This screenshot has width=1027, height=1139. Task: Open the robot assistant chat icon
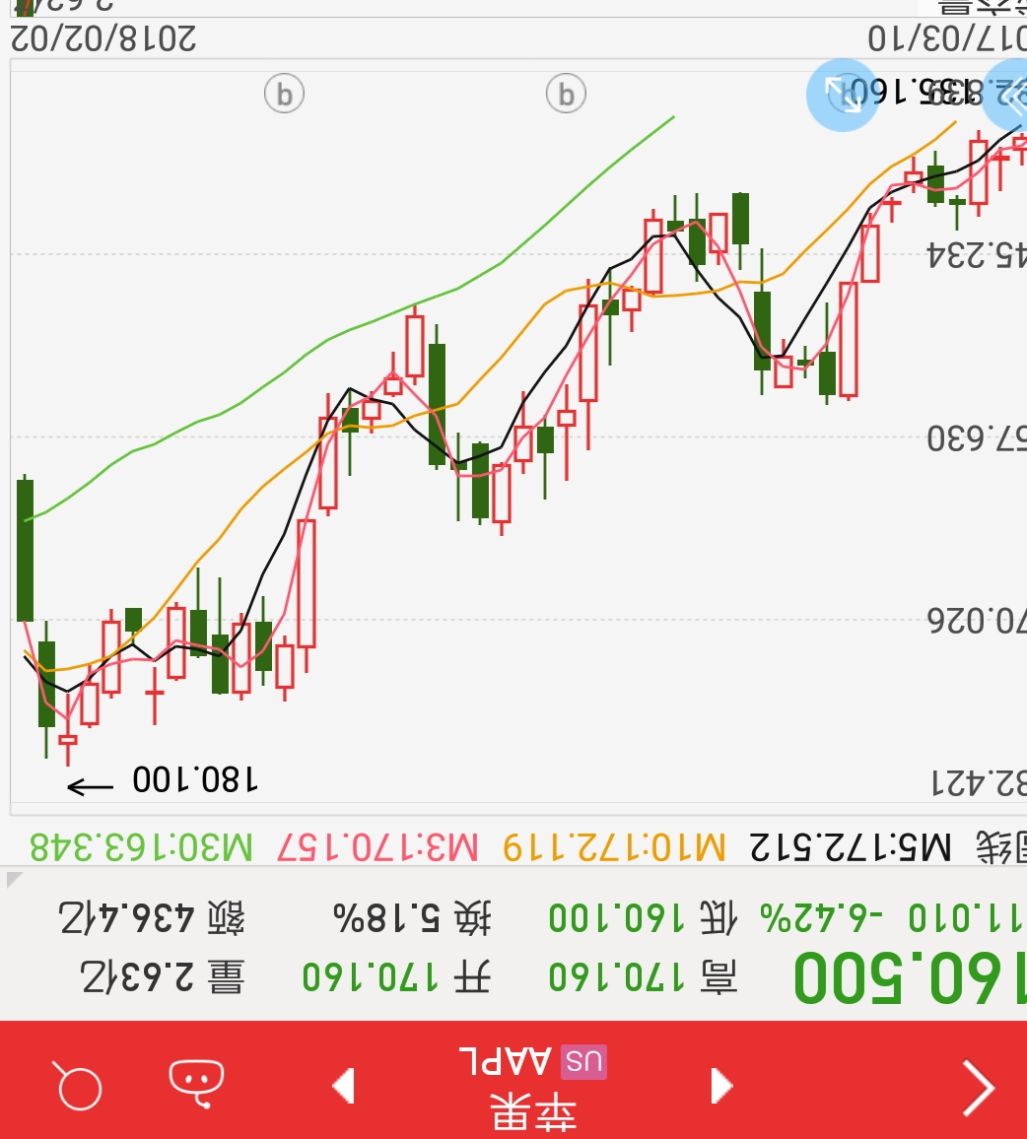tap(196, 1083)
